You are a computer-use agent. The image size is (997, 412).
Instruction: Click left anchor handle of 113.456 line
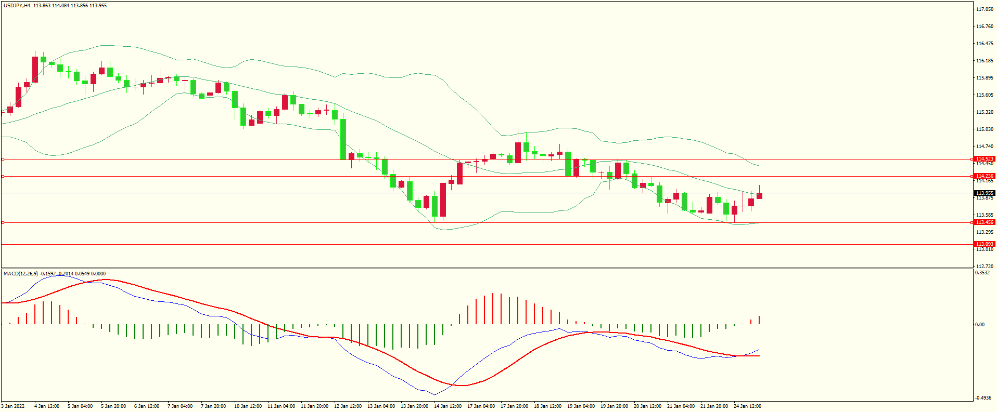(x=3, y=222)
